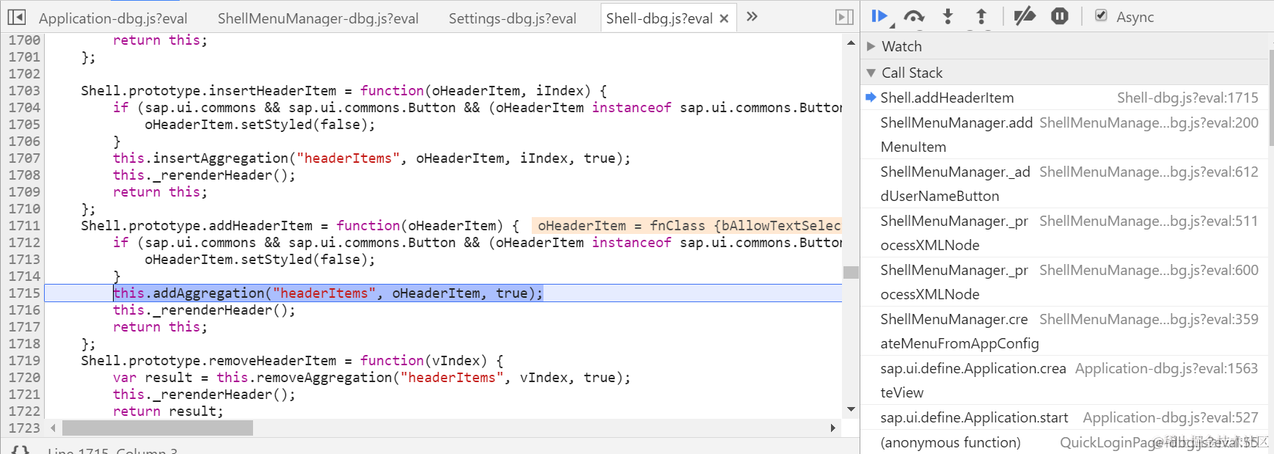Click the vertical scrollbar thumb in editor
The image size is (1274, 454).
(851, 272)
